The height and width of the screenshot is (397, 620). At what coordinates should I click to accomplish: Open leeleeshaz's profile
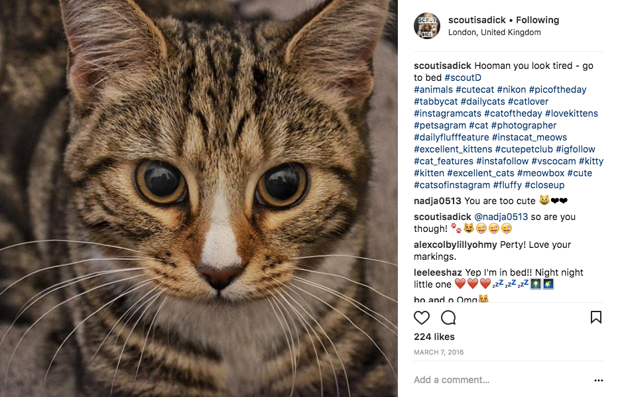[438, 272]
